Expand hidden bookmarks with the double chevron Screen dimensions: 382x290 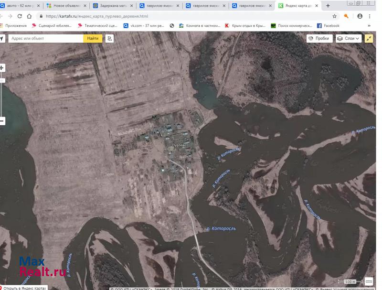click(369, 26)
